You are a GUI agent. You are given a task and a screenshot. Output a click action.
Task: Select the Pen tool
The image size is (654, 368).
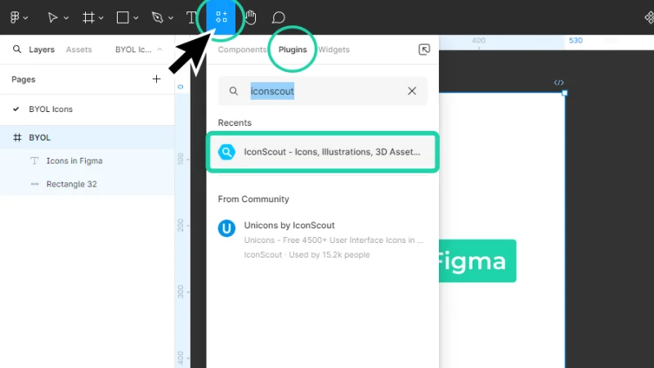point(157,17)
